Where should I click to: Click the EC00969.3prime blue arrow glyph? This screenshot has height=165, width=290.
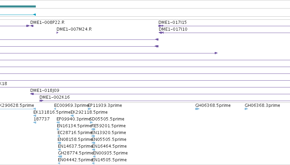coord(55,109)
